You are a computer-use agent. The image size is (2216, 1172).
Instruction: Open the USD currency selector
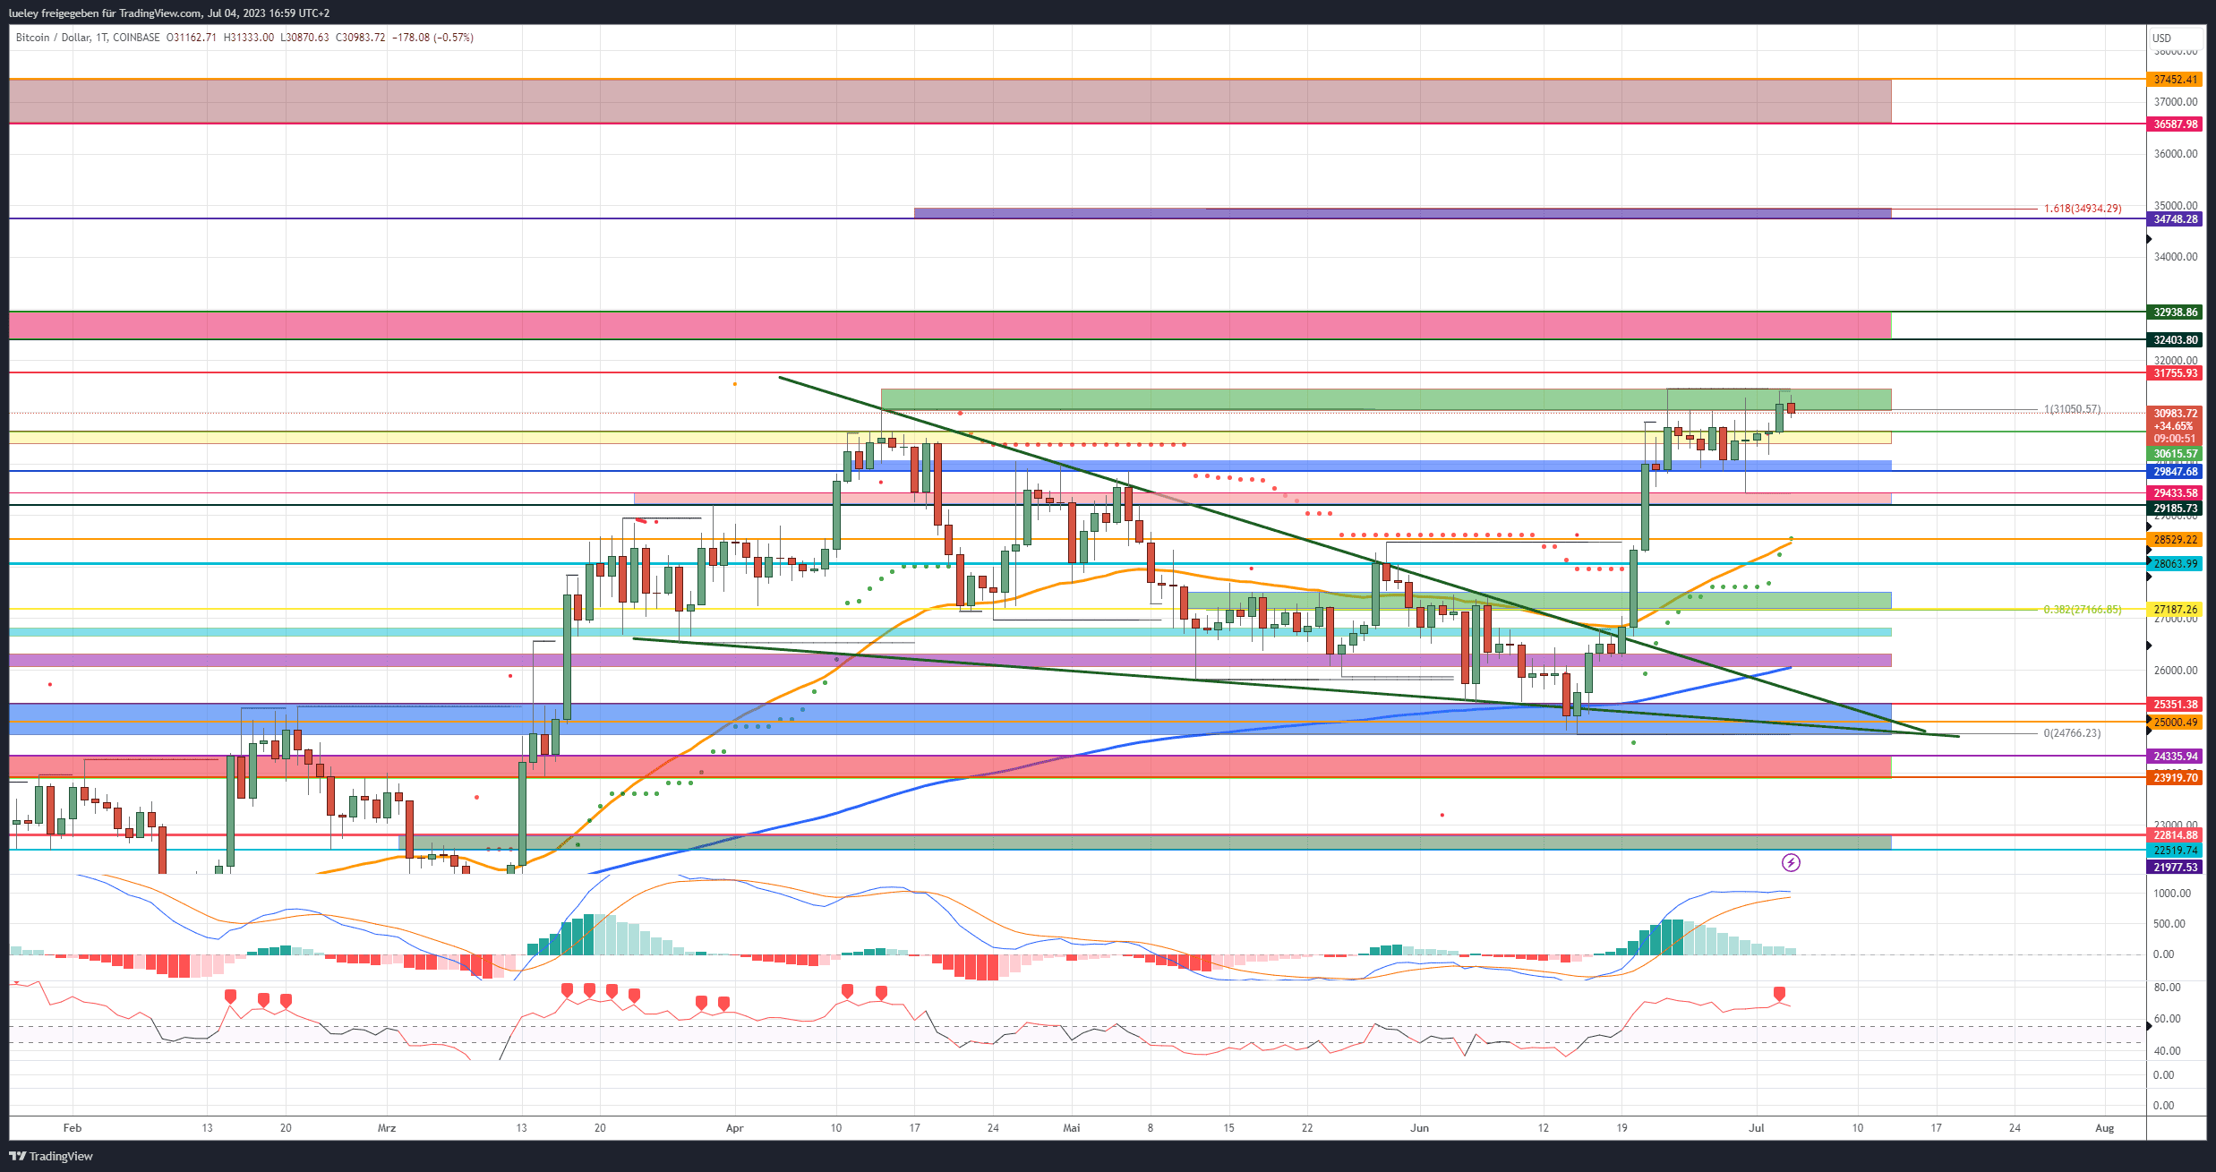click(2176, 38)
